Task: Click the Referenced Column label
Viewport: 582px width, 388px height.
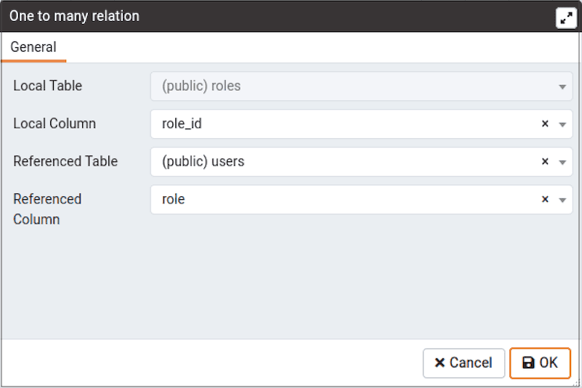Action: point(47,209)
